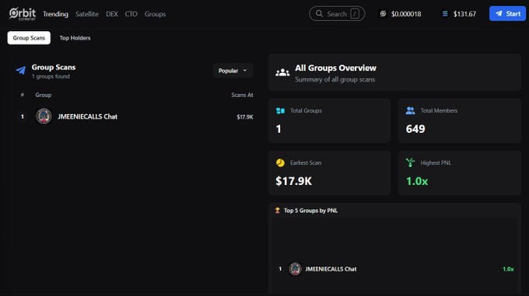529x296 pixels.
Task: Click the 1.0x PNL in Top 5 row
Action: (x=508, y=269)
